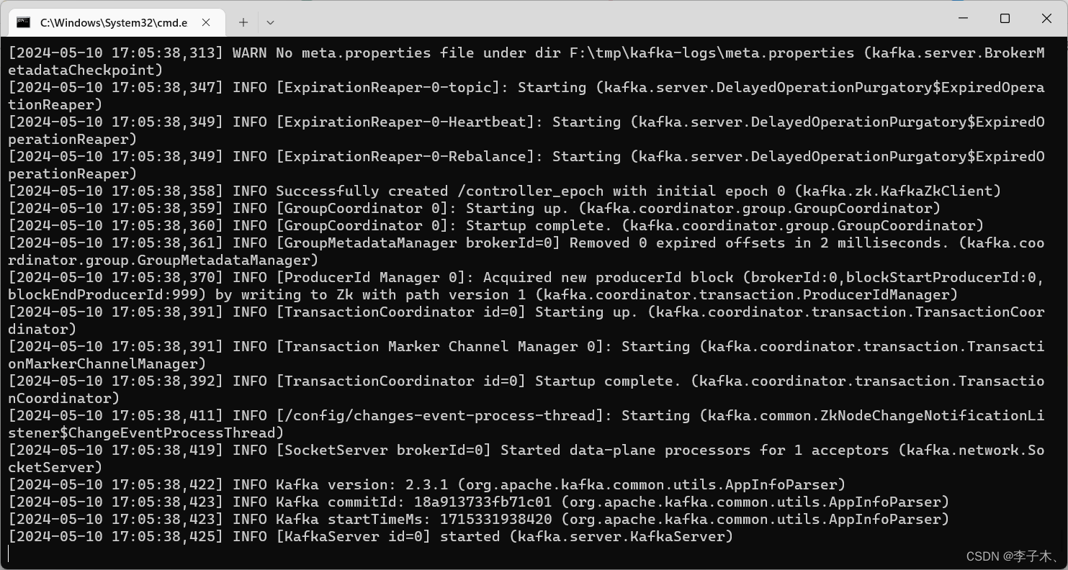Click the [KafkaServer id=0] started line
The height and width of the screenshot is (570, 1068).
coord(370,536)
